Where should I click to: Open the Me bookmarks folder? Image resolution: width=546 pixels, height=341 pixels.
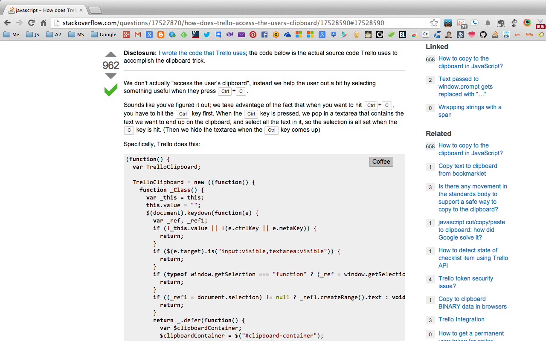pos(11,35)
